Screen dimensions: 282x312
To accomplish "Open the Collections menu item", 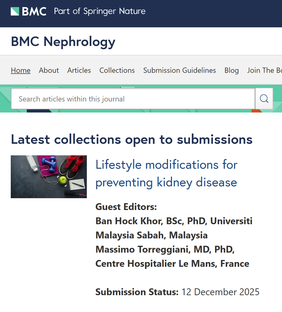I will tap(117, 70).
